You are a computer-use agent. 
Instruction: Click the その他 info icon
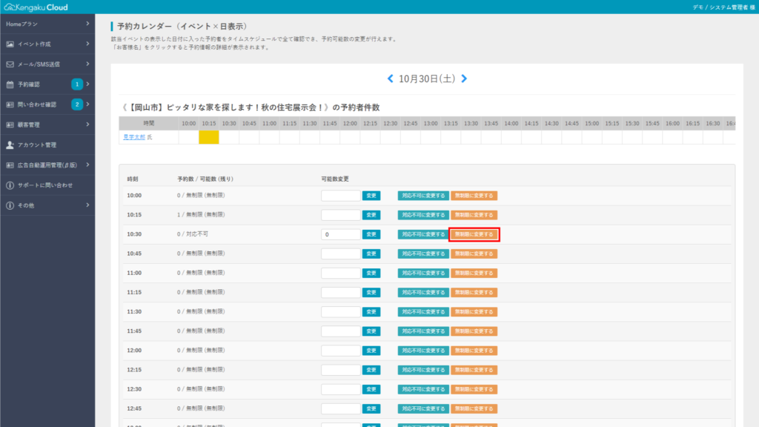10,205
